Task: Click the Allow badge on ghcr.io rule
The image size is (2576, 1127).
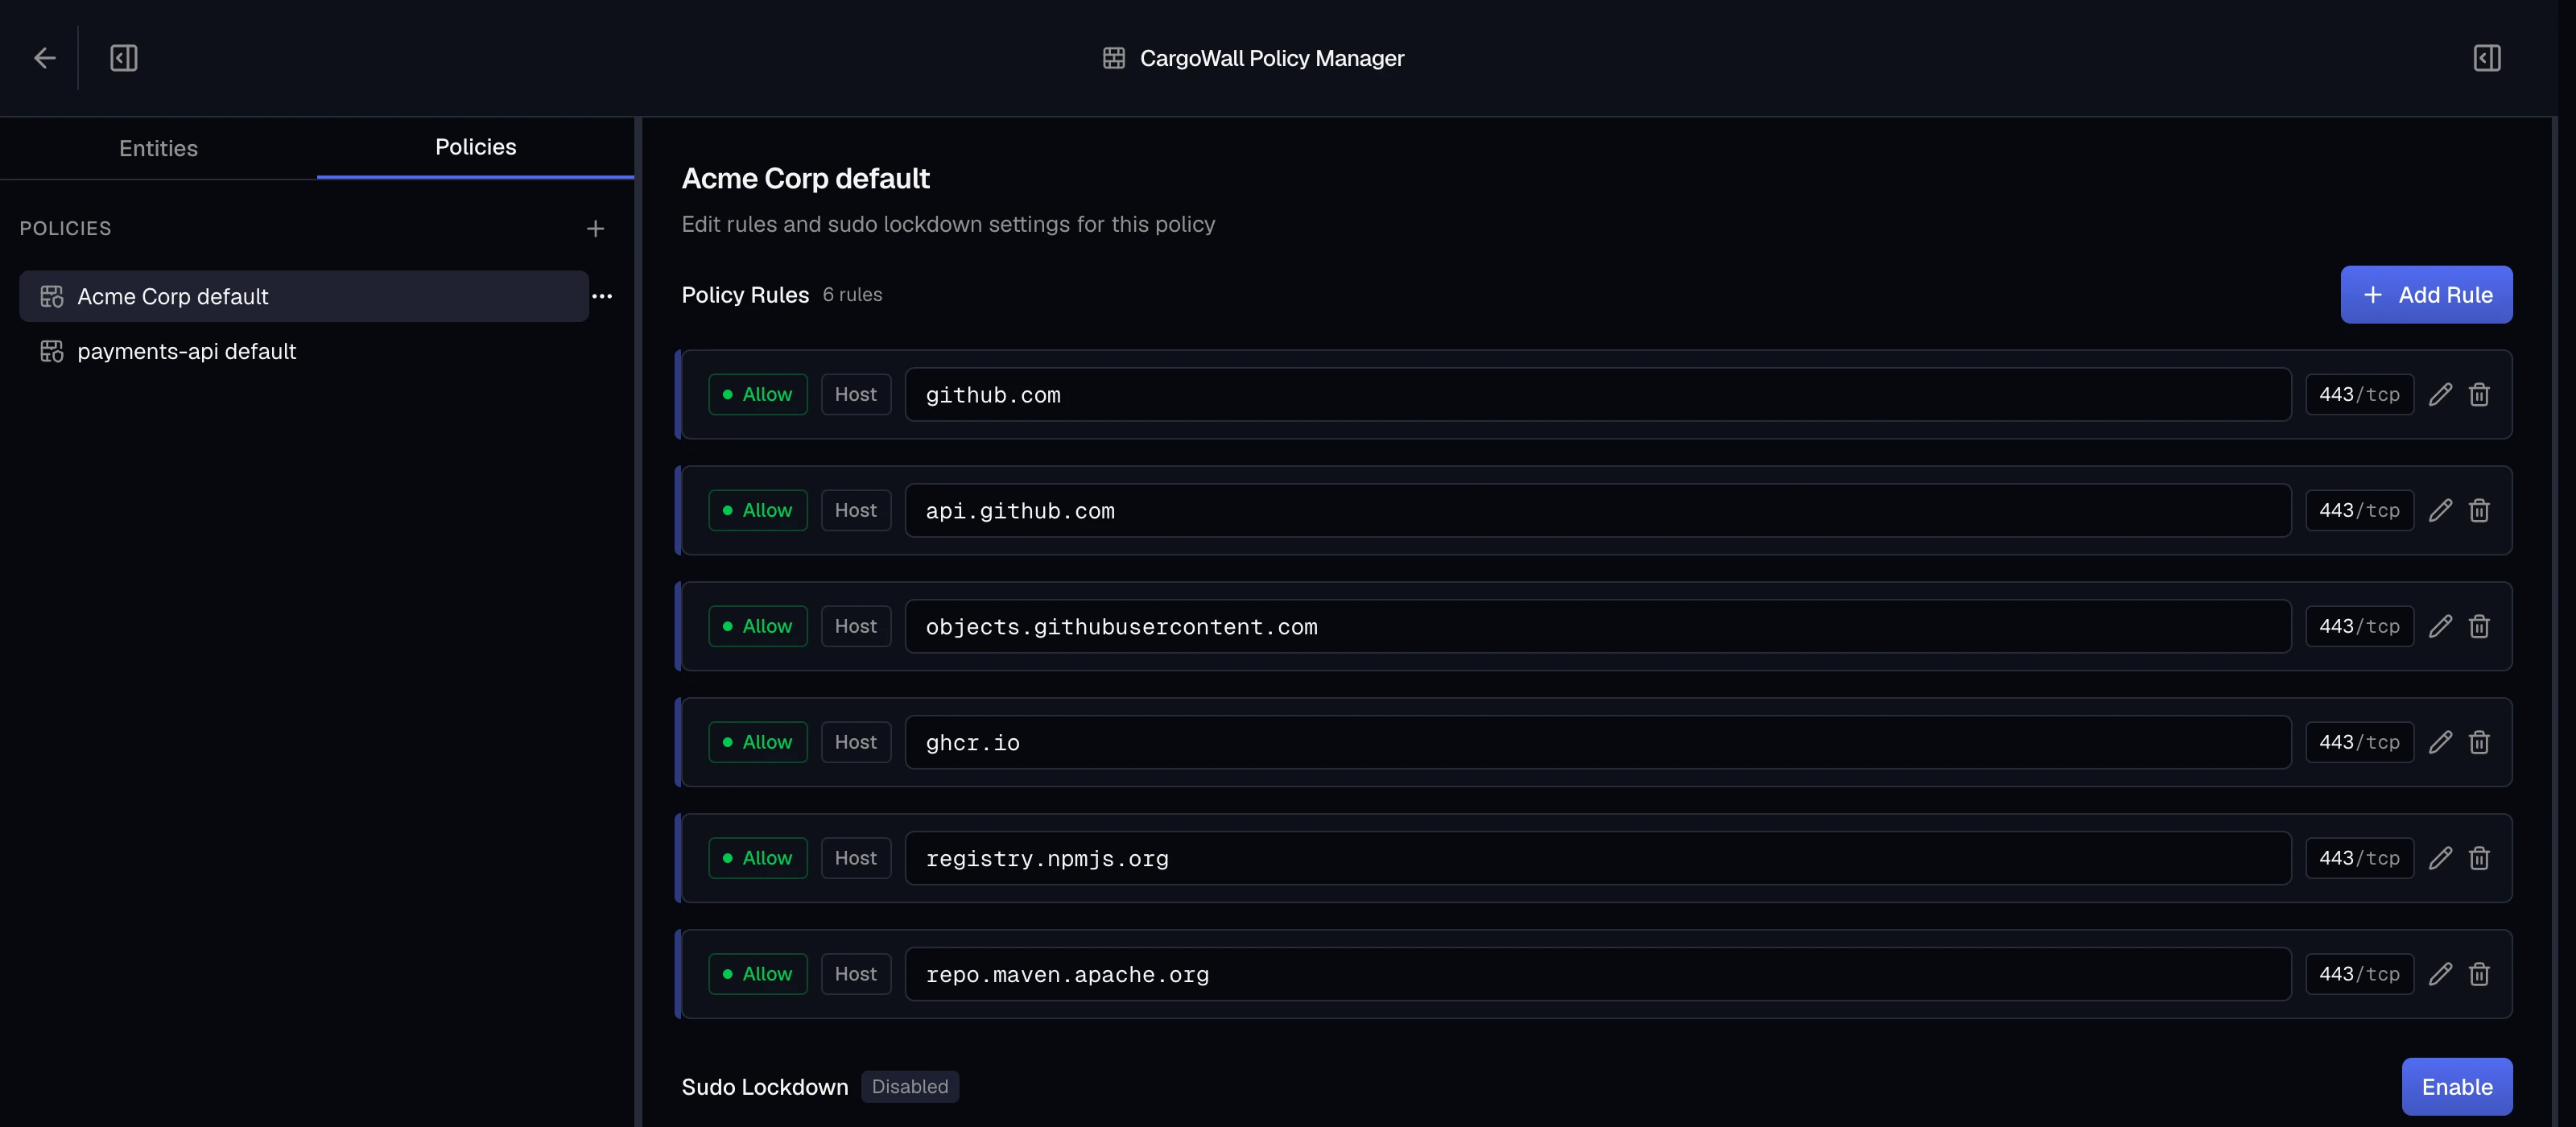Action: (x=758, y=743)
